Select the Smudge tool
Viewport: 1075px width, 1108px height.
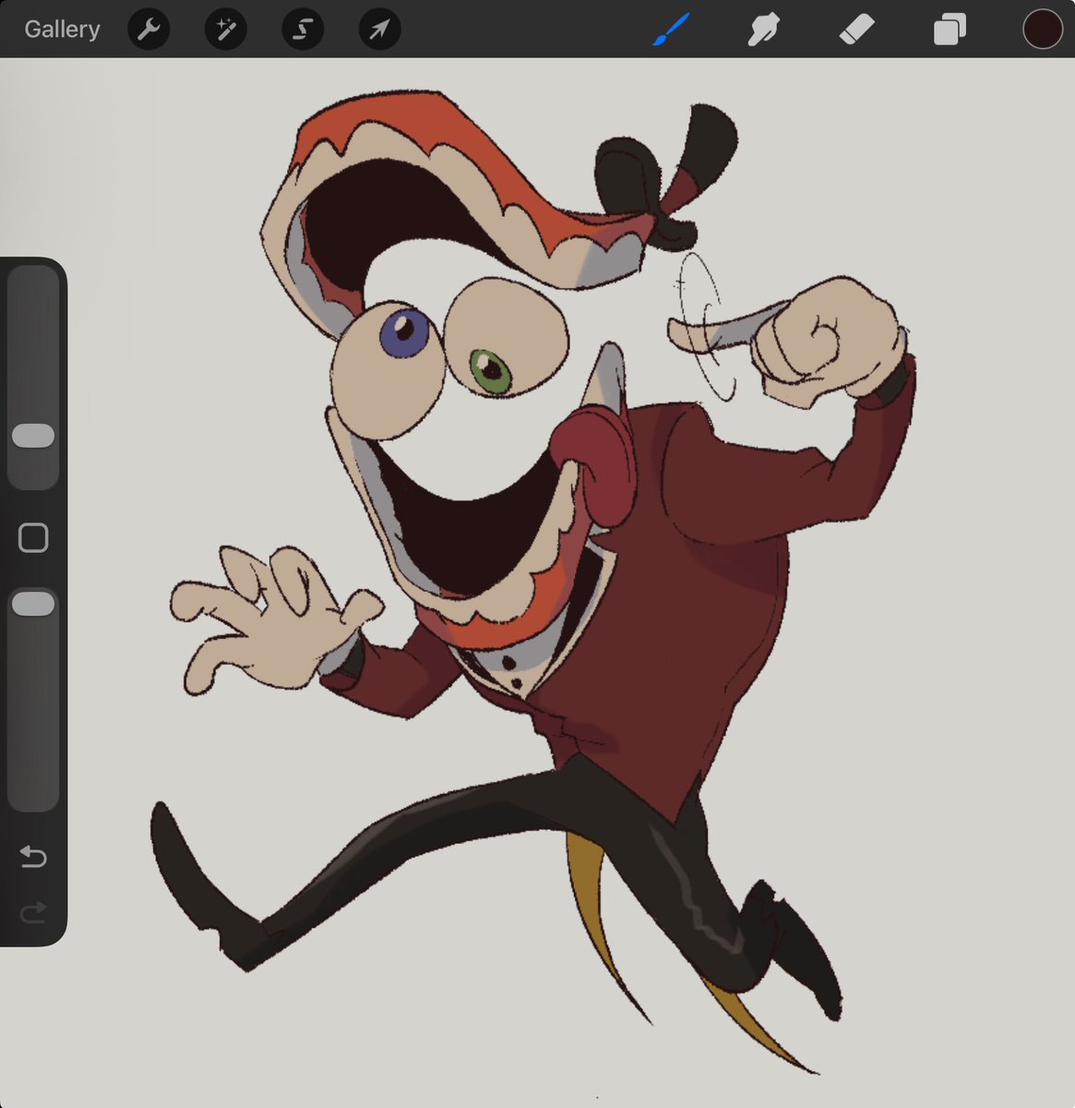pos(763,30)
